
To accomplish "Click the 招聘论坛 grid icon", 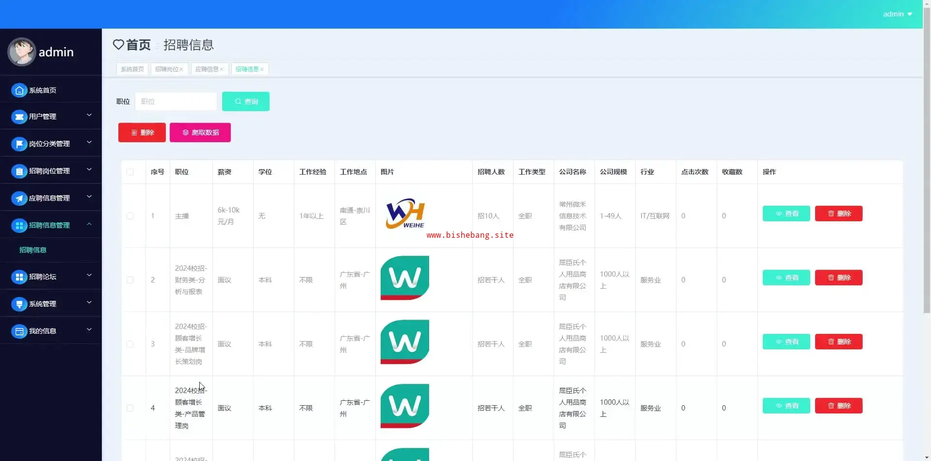I will tap(19, 277).
